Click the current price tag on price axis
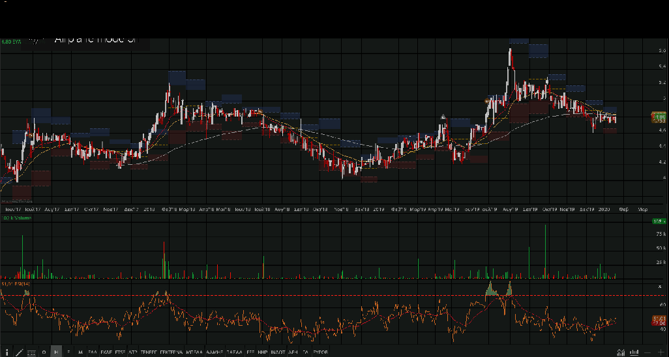Screen dimensions: 669x357 click(658, 118)
